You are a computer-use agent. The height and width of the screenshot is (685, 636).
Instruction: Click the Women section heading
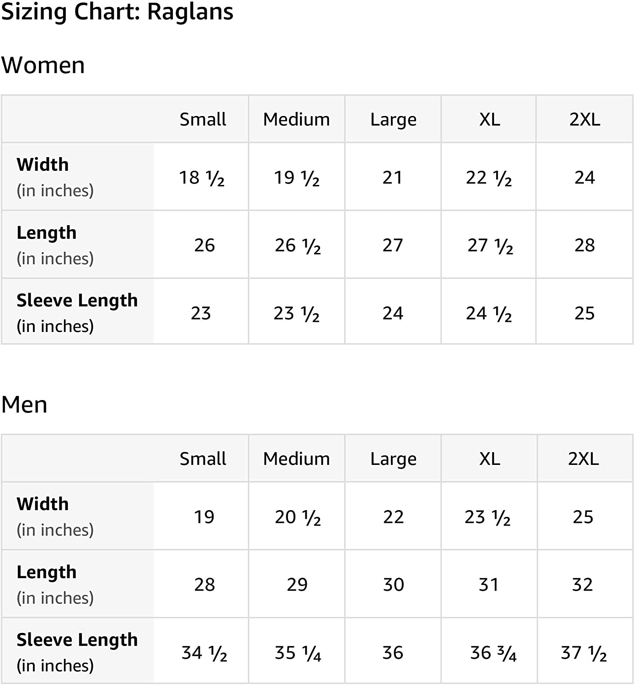coord(43,65)
